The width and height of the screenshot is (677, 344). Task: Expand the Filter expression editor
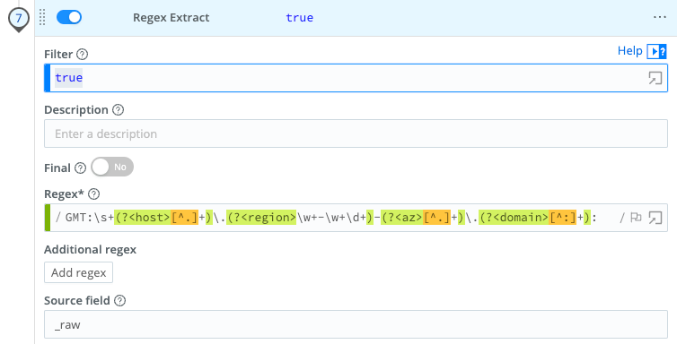coord(655,78)
